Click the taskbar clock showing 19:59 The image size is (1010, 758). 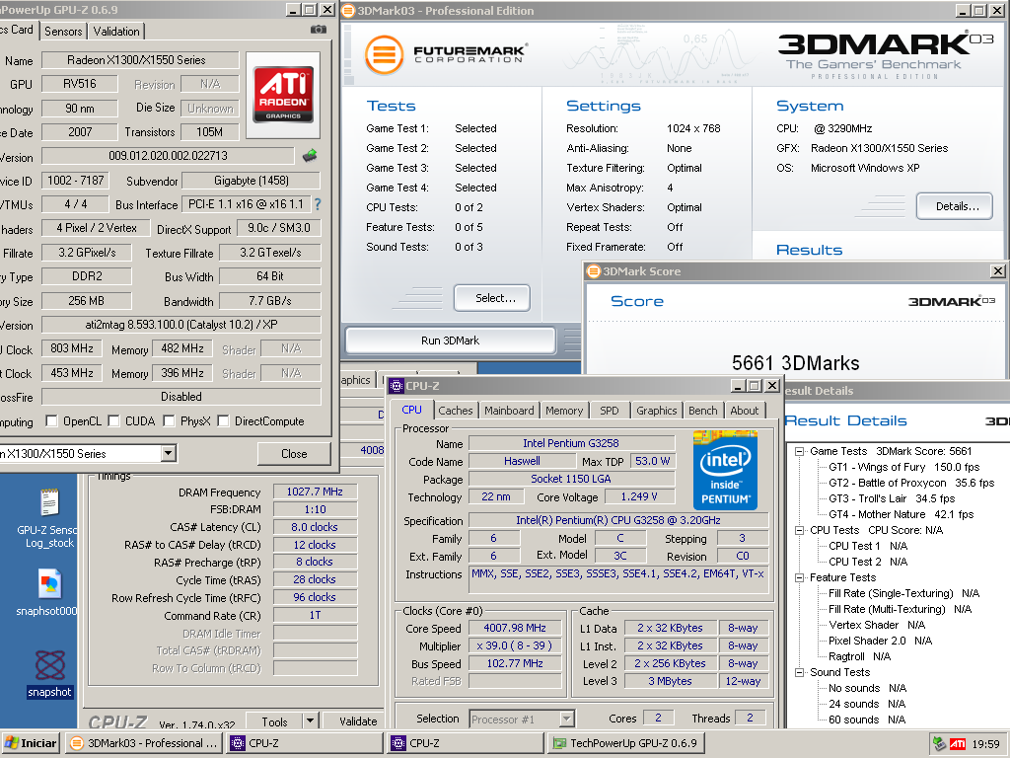tap(985, 744)
